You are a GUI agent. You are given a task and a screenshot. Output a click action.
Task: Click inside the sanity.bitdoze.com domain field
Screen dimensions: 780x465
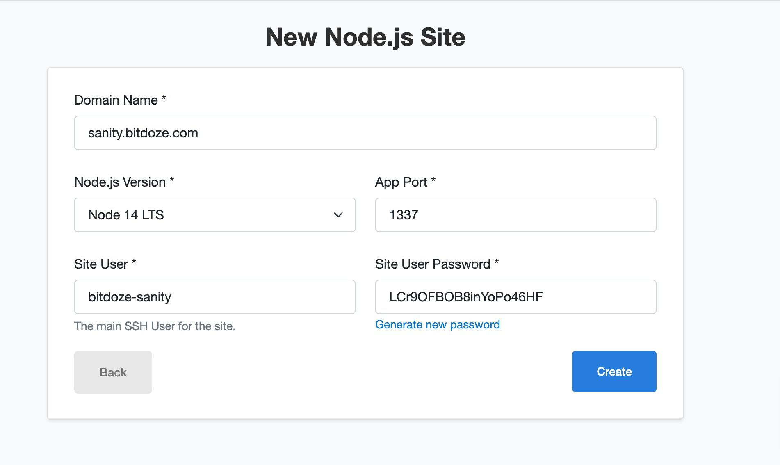365,132
